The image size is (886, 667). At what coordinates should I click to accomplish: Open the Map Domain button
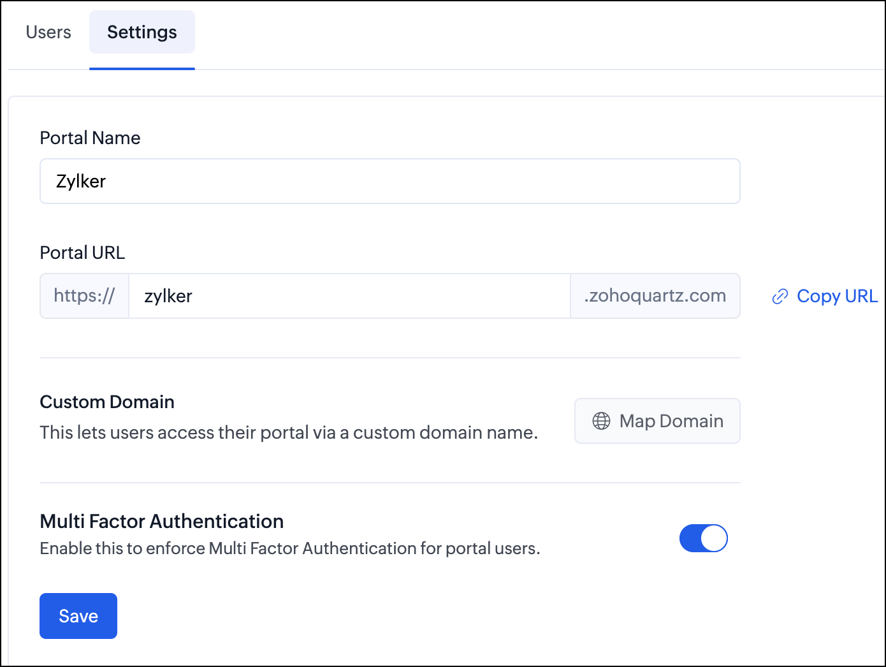pos(657,421)
